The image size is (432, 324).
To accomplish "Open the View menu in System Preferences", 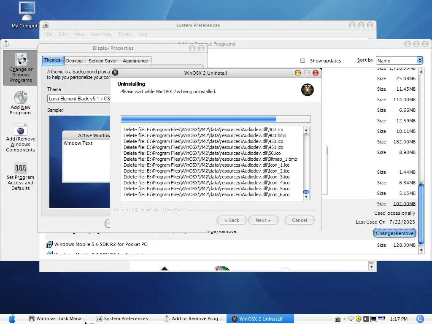I will tap(79, 34).
